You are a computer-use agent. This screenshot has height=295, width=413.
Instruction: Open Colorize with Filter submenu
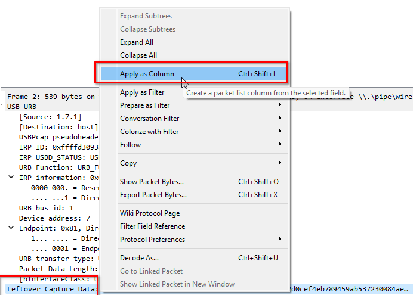coord(149,132)
